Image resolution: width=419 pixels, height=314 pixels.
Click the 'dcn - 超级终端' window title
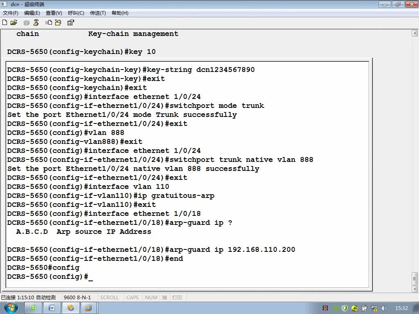[27, 4]
